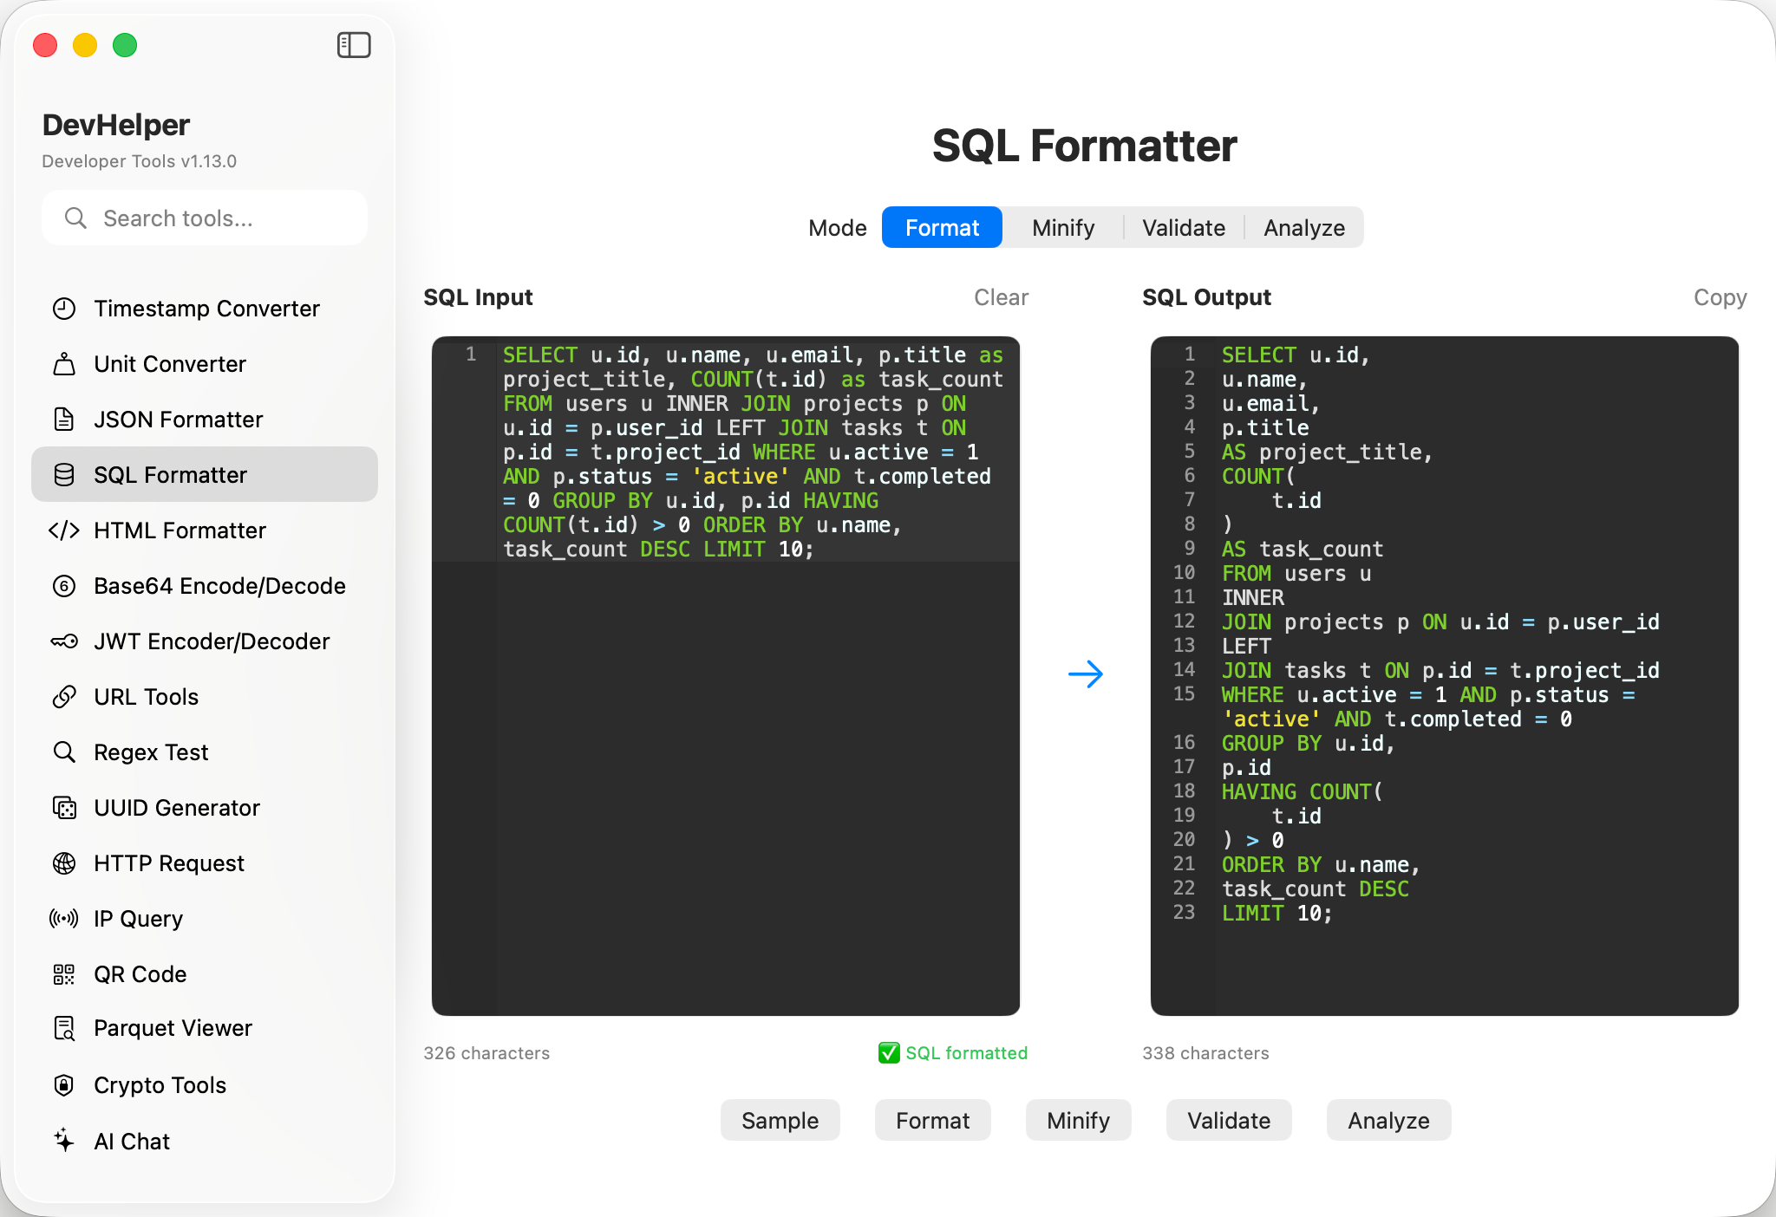This screenshot has height=1217, width=1776.
Task: Click the JWT Encoder/Decoder key icon
Action: (64, 641)
